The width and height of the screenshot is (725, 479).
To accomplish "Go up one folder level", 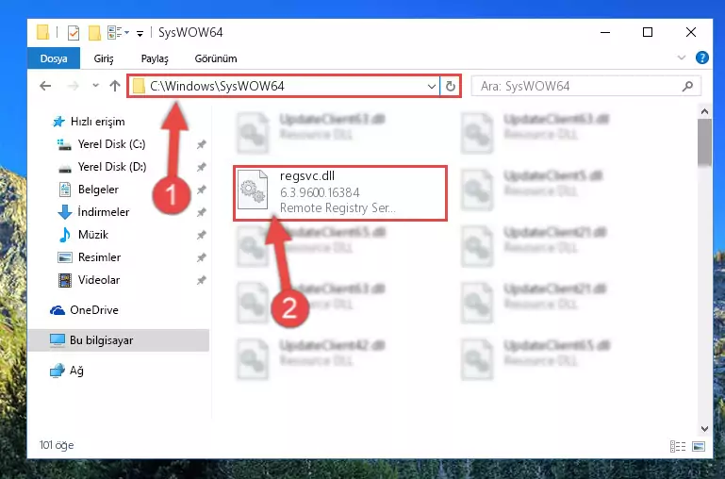I will 115,86.
